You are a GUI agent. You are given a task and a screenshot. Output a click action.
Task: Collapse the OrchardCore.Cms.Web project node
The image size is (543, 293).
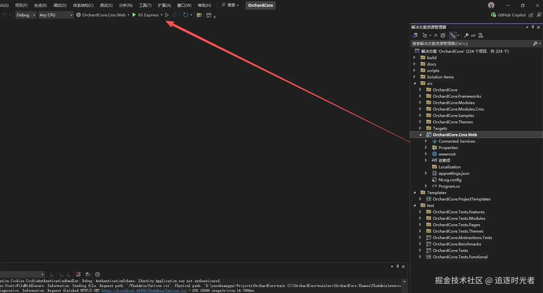coord(420,135)
